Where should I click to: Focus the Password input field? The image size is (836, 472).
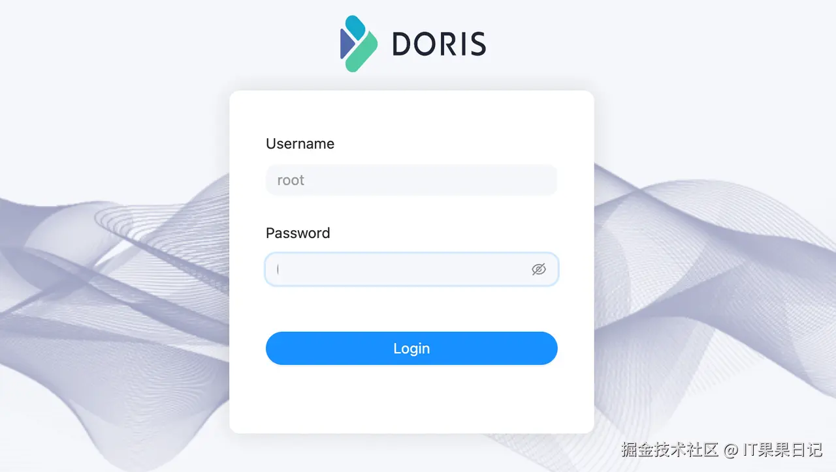pos(411,269)
